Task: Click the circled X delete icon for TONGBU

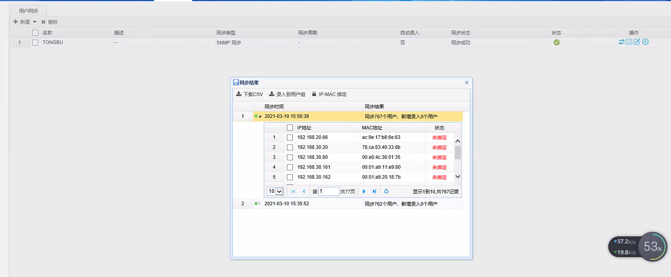Action: (645, 42)
